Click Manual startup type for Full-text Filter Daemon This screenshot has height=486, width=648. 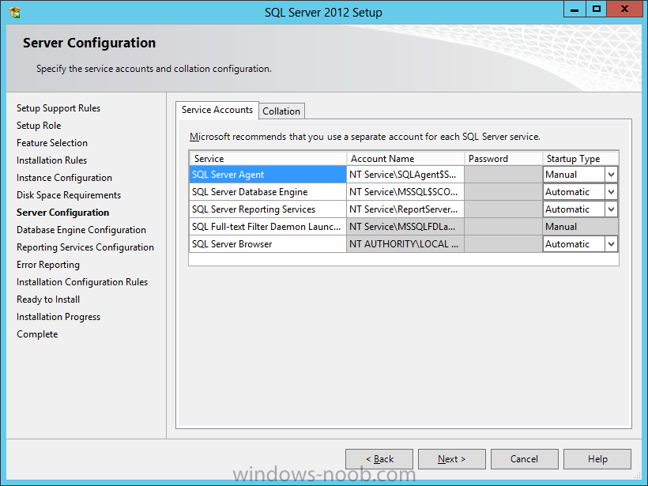point(581,227)
